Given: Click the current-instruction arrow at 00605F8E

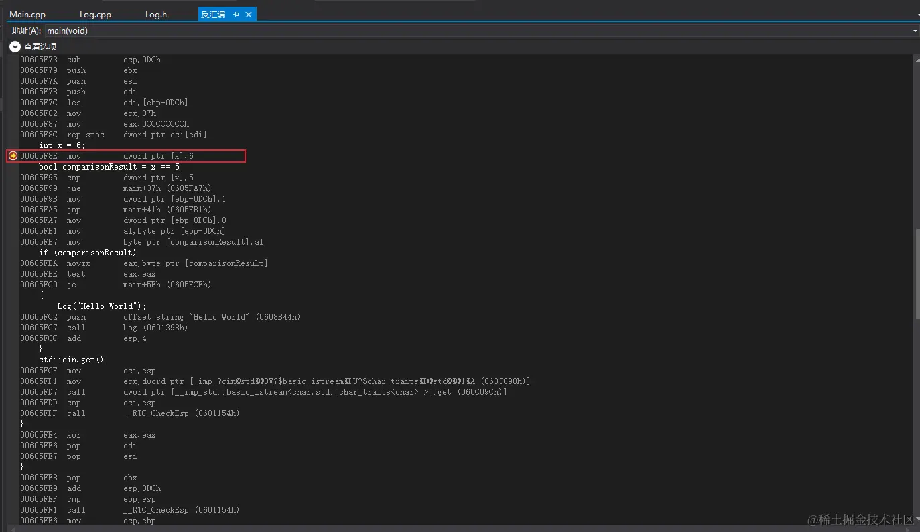Looking at the screenshot, I should click(13, 156).
